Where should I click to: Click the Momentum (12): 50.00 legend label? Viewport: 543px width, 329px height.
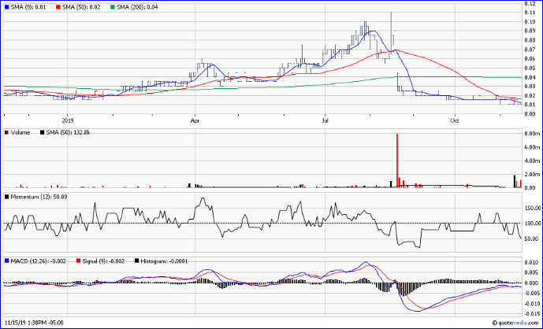[39, 197]
